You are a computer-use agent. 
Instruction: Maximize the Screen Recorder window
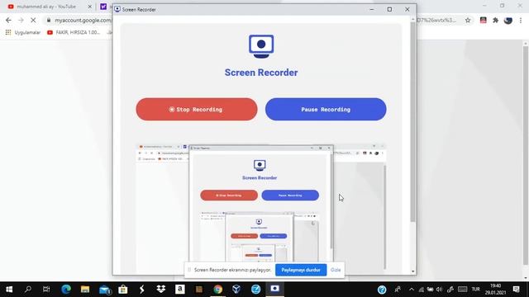(389, 9)
